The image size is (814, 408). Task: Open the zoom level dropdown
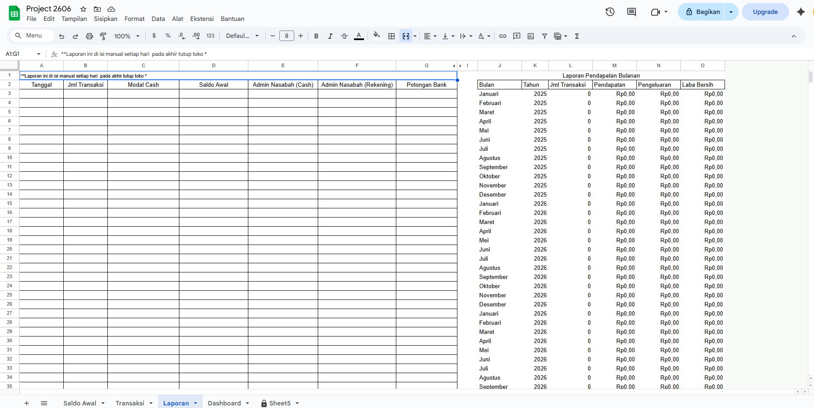(127, 36)
